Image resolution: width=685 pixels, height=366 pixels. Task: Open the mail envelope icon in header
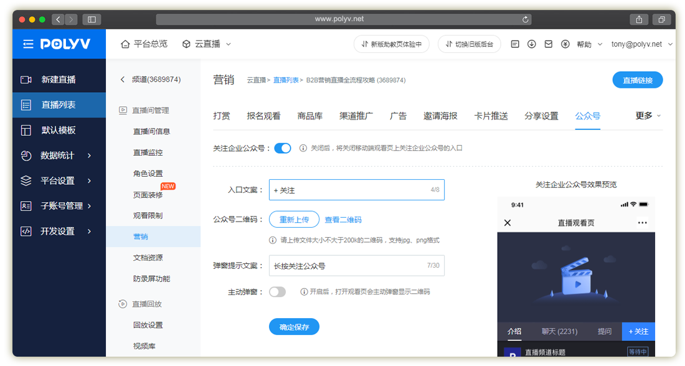pyautogui.click(x=548, y=44)
